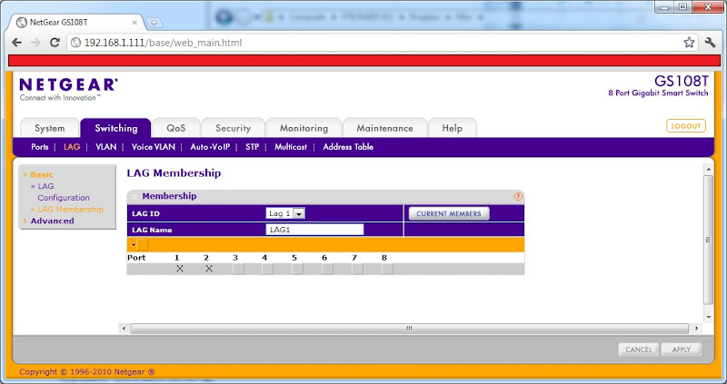727x384 pixels.
Task: Click the 'GS108T' model name text
Action: point(681,81)
